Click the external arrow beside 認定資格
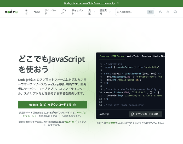This screenshot has width=183, height=144. pos(110,12)
